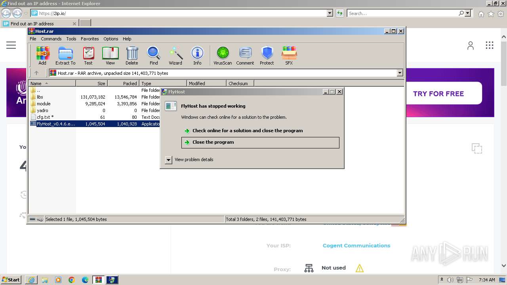Start VirusScan on the archive
Screen dimensions: 507x285
point(223,55)
